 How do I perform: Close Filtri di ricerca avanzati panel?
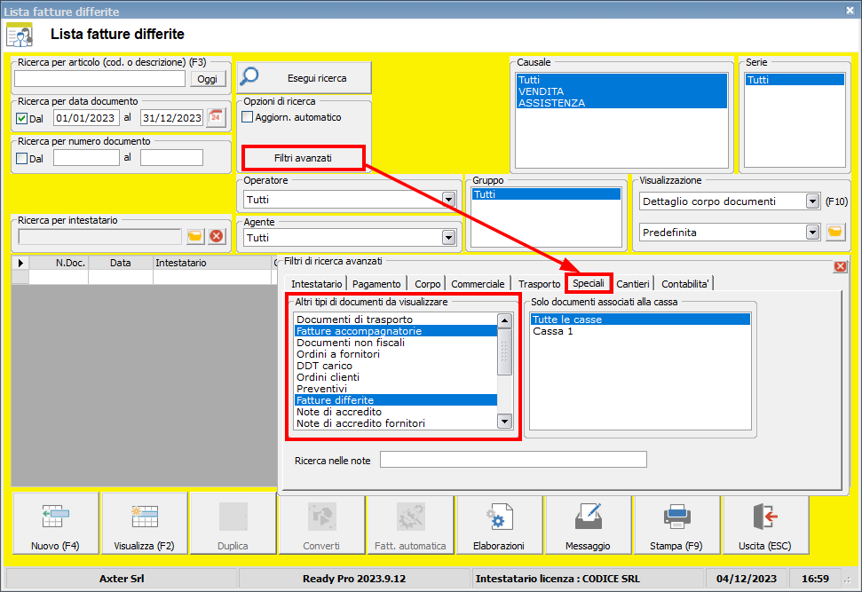point(840,266)
